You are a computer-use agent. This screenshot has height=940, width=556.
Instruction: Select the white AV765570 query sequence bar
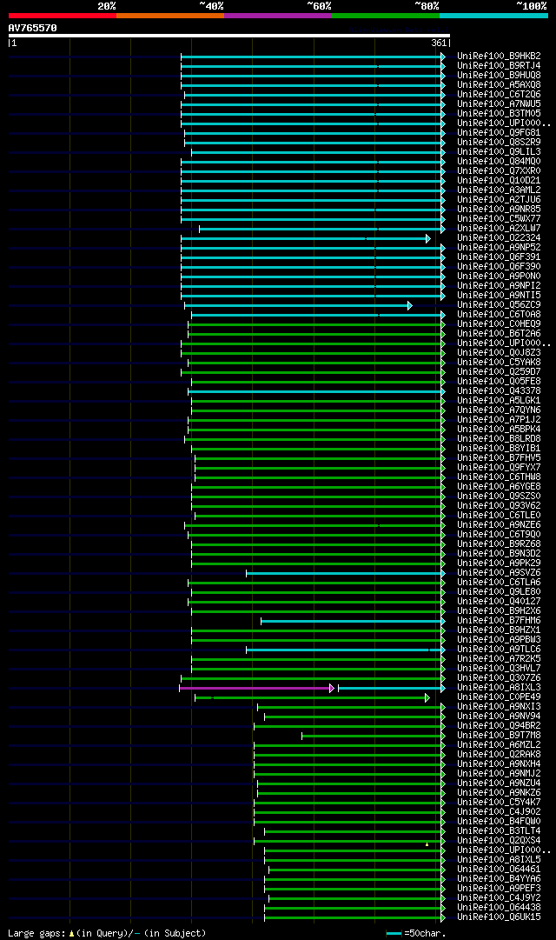point(228,36)
